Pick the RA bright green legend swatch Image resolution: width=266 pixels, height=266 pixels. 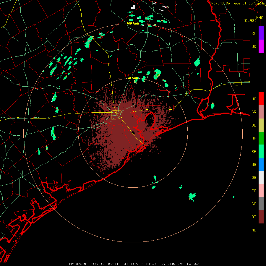pyautogui.click(x=261, y=151)
